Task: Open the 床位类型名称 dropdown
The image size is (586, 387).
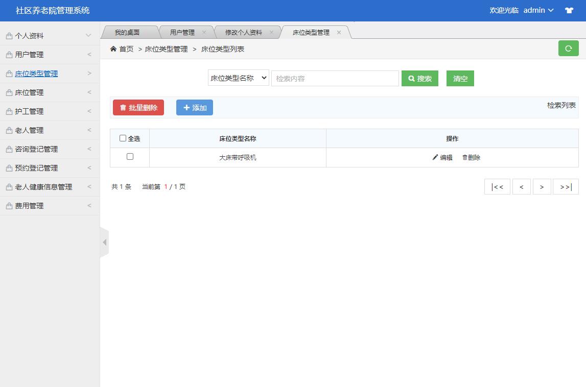Action: tap(238, 78)
